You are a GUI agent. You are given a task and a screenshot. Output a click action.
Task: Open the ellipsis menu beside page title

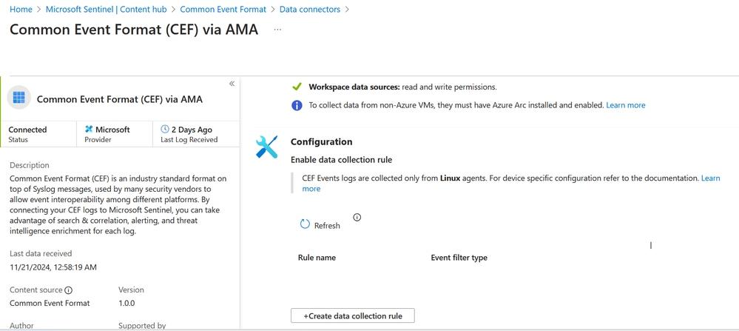277,30
